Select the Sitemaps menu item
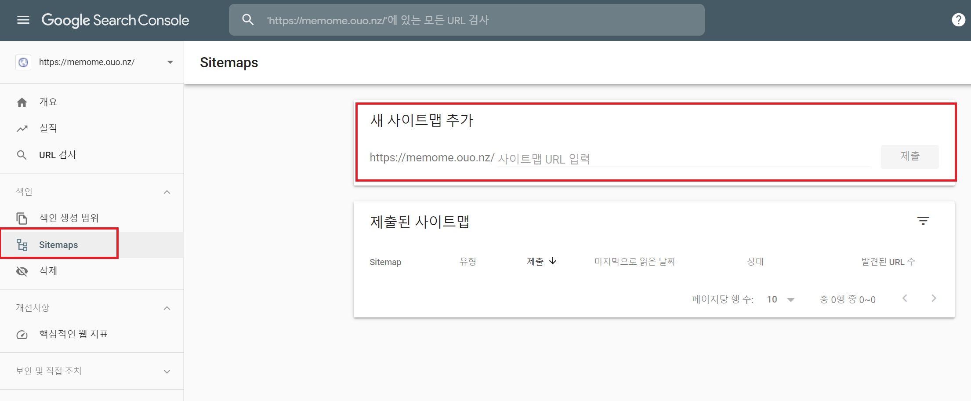 (x=92, y=244)
